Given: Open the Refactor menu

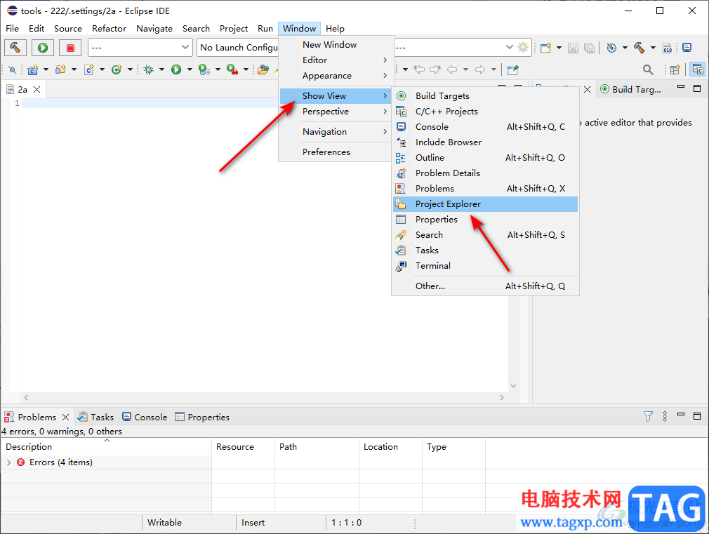Looking at the screenshot, I should pyautogui.click(x=109, y=29).
